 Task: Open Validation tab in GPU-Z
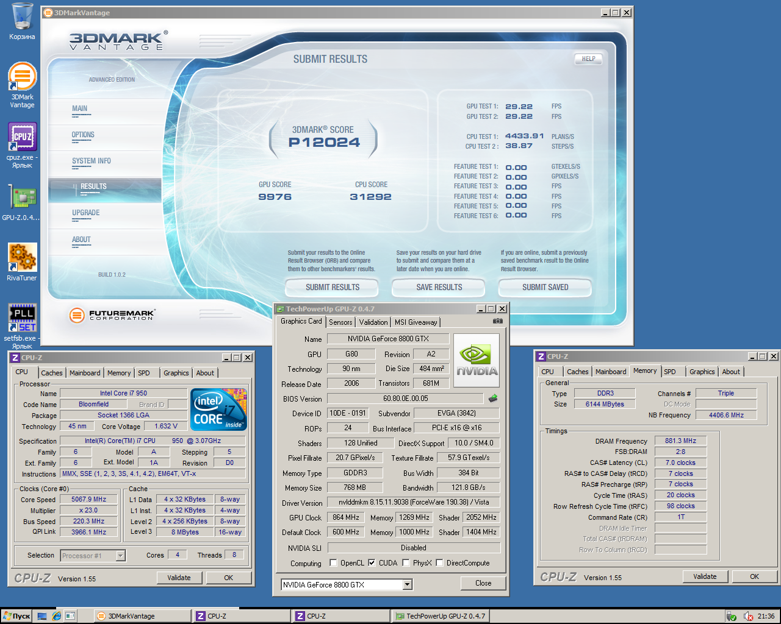pos(373,322)
